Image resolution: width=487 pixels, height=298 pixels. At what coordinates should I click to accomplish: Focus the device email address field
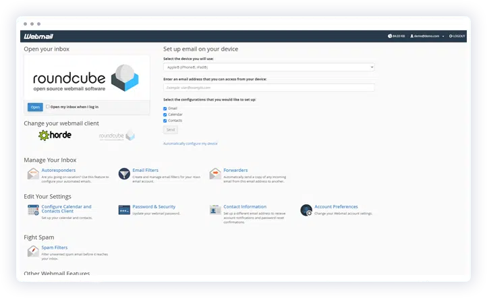pos(268,88)
